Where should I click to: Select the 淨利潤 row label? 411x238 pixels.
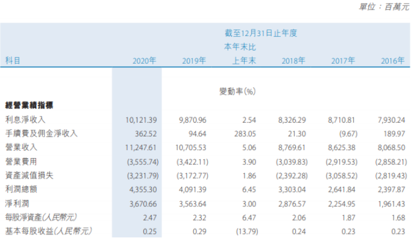[x=17, y=203]
